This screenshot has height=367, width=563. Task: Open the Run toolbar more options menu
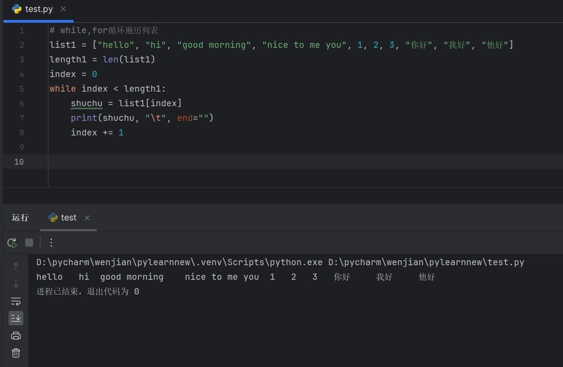[51, 243]
